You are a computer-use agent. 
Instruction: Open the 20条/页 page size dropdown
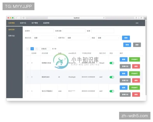45,49
